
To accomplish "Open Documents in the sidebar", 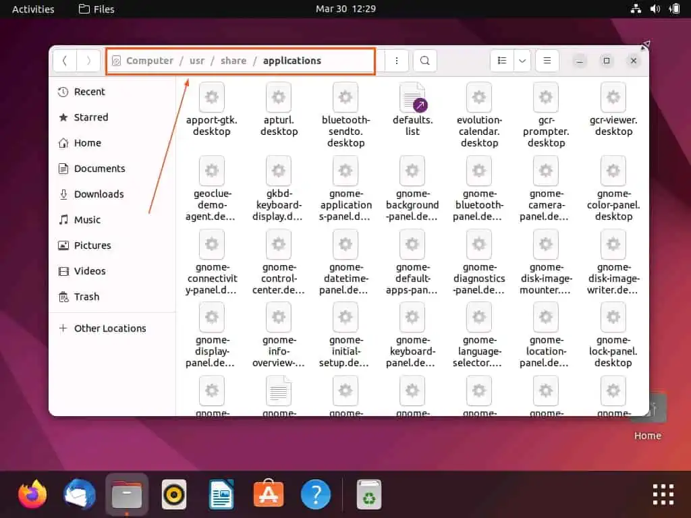I will point(113,168).
